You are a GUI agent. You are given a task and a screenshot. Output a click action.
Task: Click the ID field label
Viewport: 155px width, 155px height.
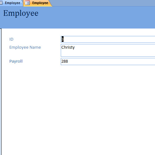coord(11,39)
